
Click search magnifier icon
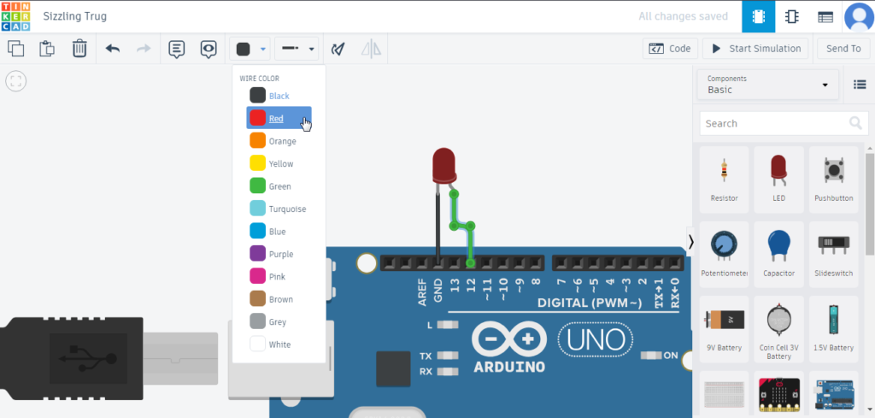point(855,123)
